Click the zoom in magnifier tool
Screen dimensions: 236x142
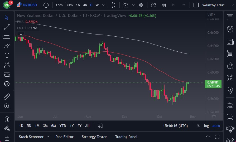(x=7, y=106)
